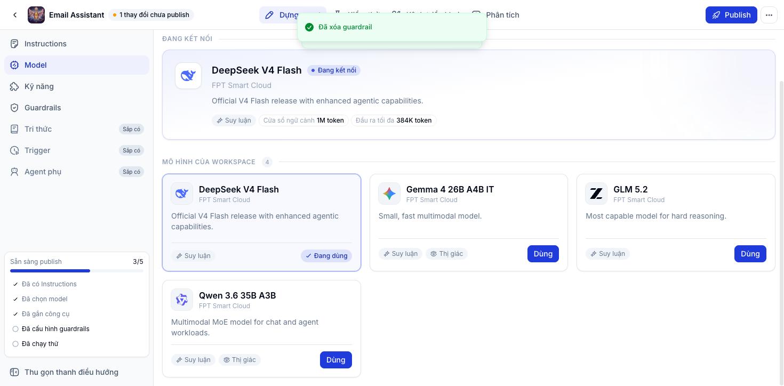
Task: Click the DeepSeek logo in the connected model panel
Action: [x=188, y=76]
